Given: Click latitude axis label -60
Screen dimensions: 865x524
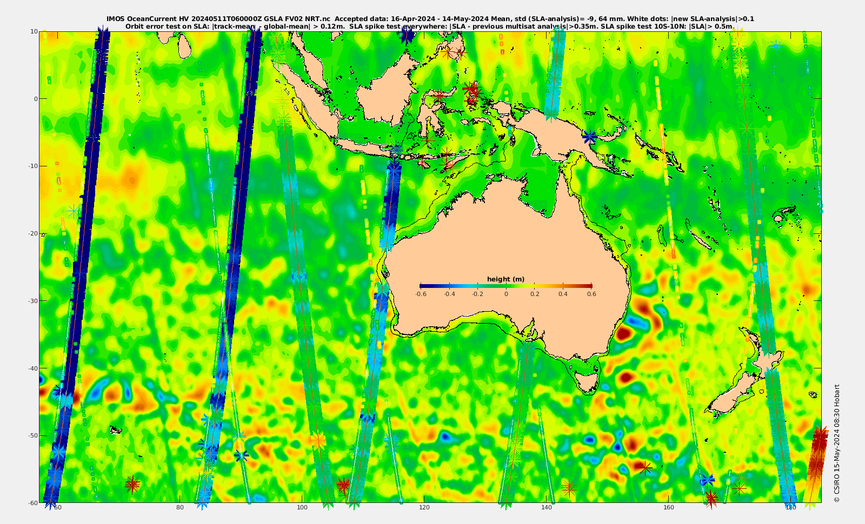Looking at the screenshot, I should coord(32,502).
